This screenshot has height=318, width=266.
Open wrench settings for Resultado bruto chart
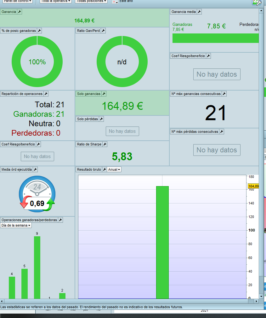(105, 169)
